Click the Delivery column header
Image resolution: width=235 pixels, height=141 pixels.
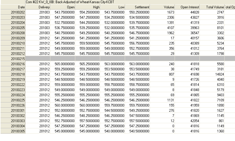point(38,7)
